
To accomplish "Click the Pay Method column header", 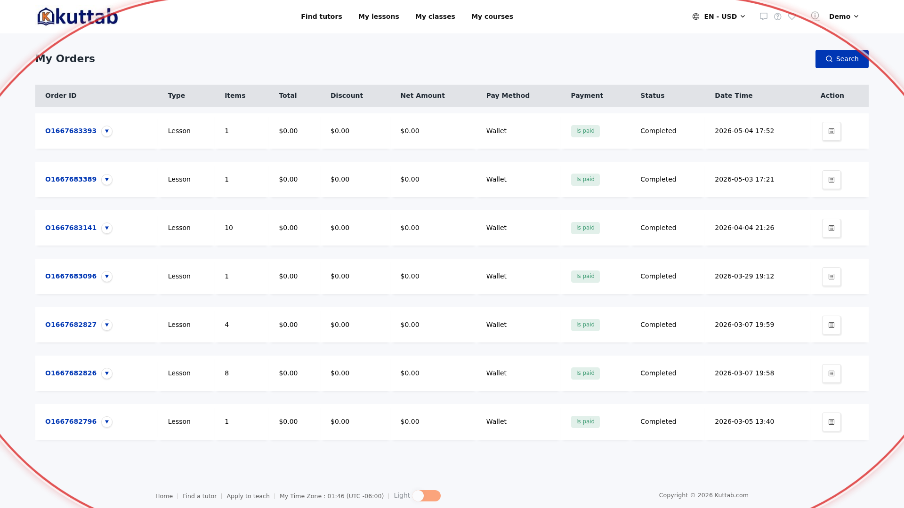I will click(x=508, y=95).
